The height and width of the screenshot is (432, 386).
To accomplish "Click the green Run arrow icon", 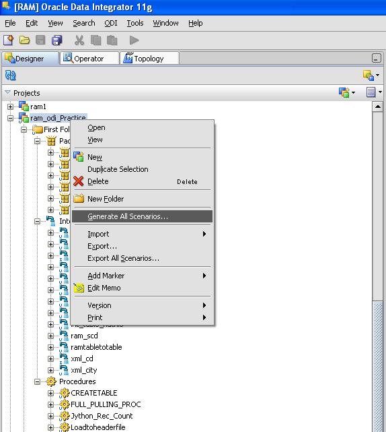I will [x=134, y=40].
